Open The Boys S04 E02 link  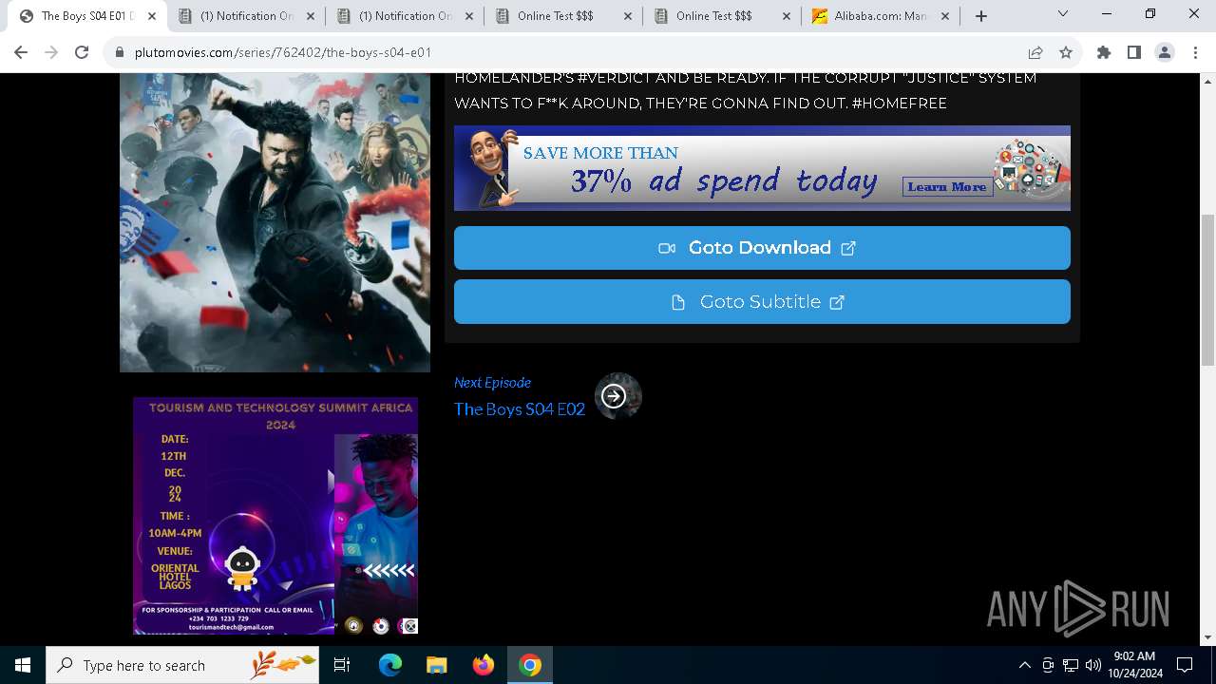[520, 409]
